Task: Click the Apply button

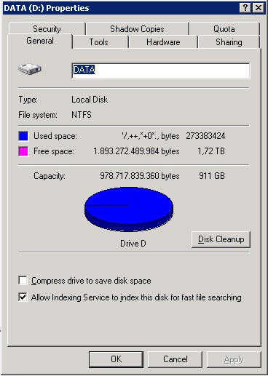Action: pyautogui.click(x=234, y=359)
